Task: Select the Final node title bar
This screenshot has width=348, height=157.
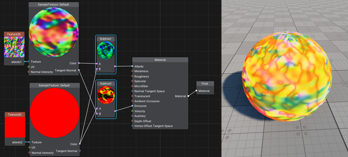Action: [205, 84]
